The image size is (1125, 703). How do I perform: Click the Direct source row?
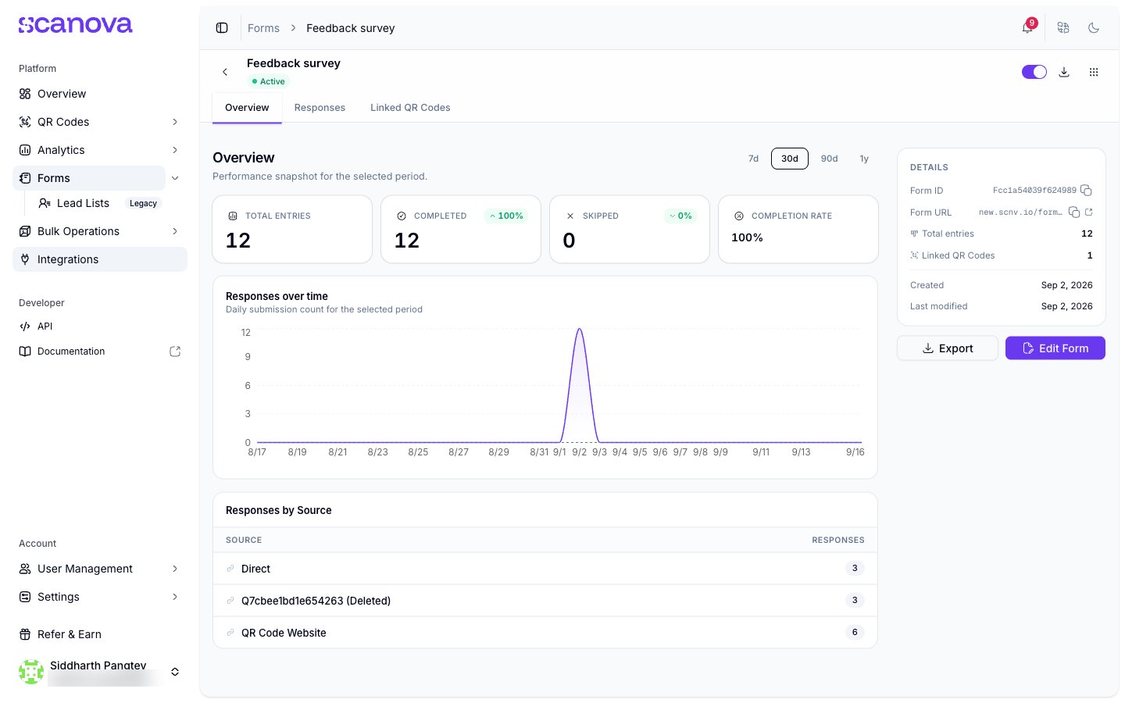(545, 569)
